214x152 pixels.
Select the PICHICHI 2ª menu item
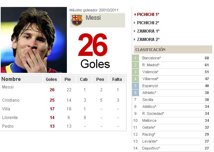(148, 23)
